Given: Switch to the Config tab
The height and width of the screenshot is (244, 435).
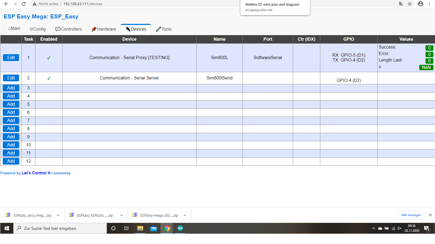Looking at the screenshot, I should [x=38, y=29].
